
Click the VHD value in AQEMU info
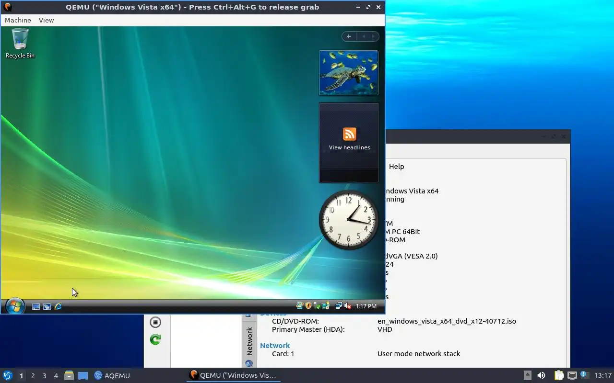tap(385, 329)
